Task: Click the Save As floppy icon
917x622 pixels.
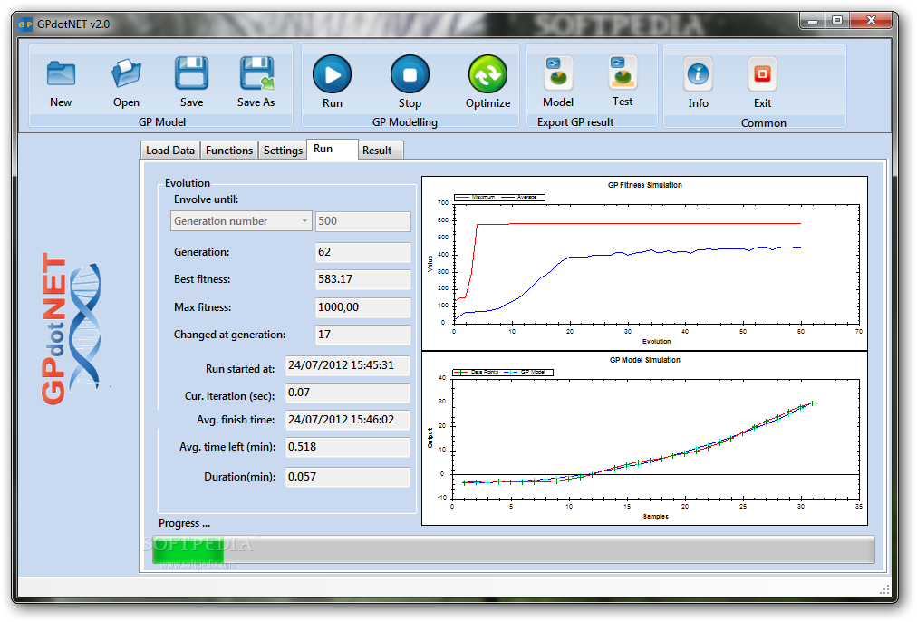Action: point(256,73)
